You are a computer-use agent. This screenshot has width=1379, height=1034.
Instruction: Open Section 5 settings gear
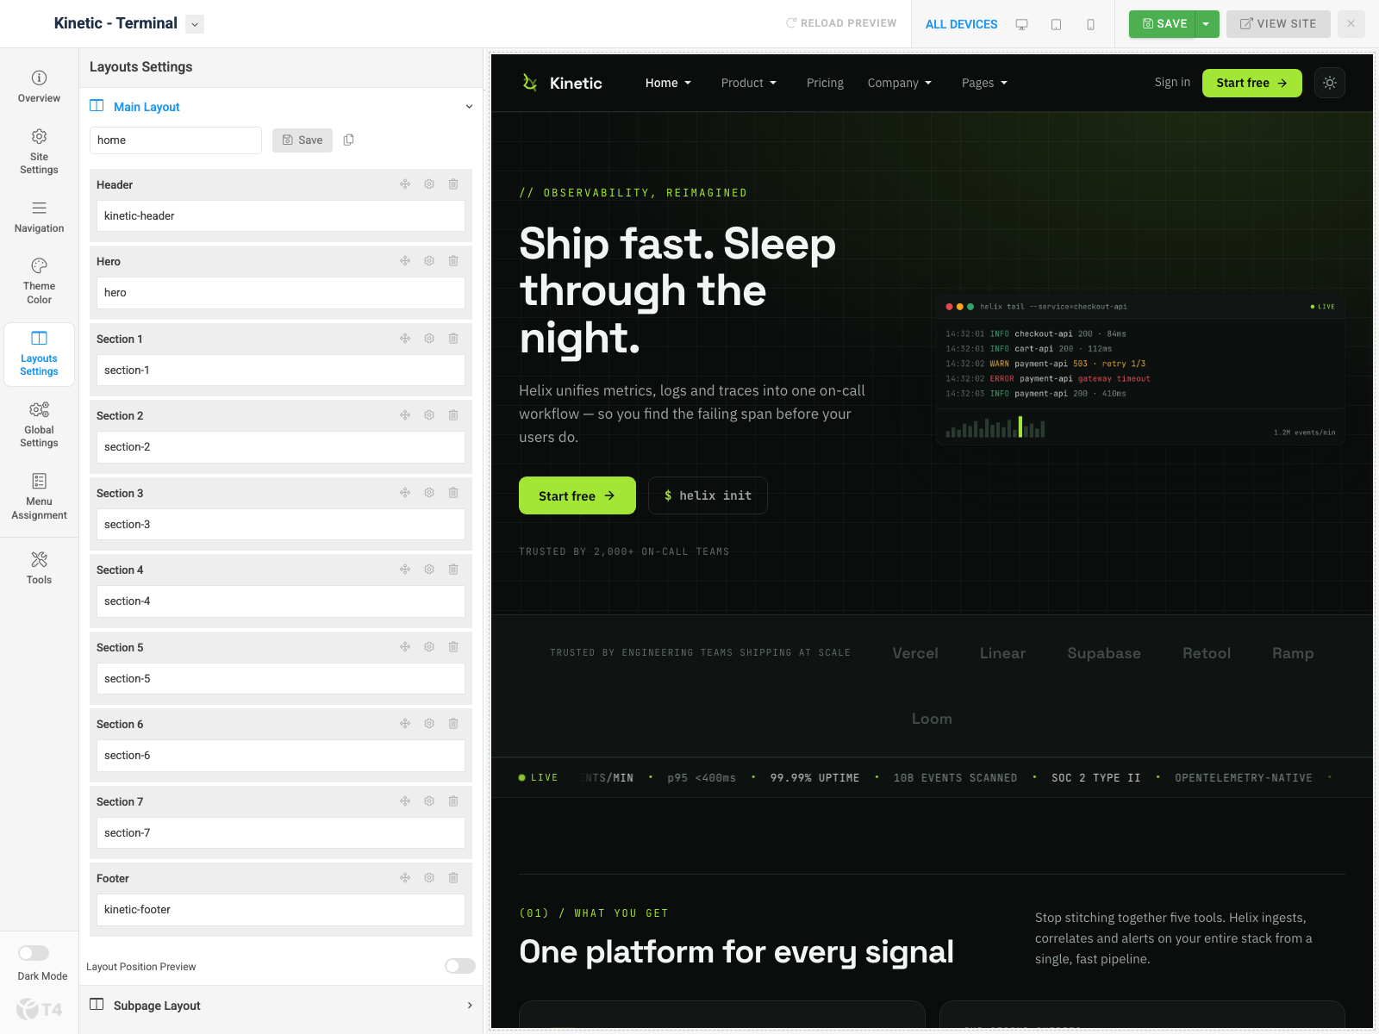tap(429, 647)
